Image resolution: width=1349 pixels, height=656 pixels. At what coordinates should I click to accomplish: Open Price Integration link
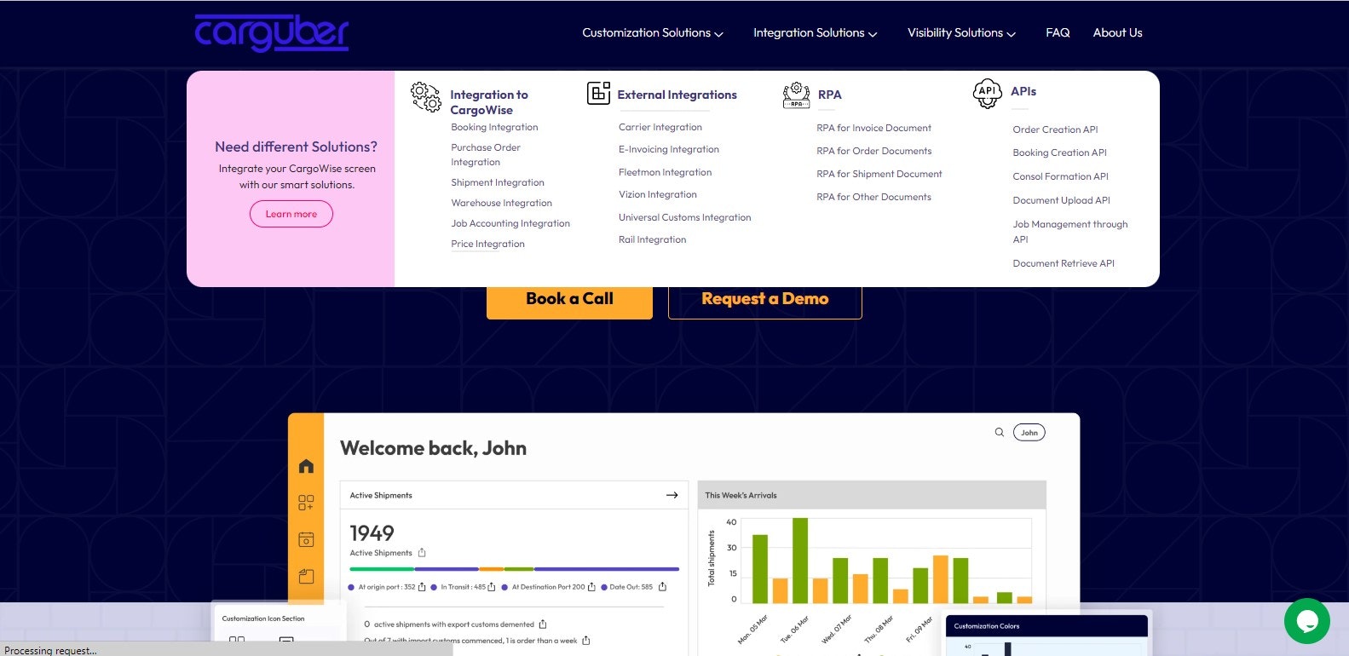click(x=487, y=244)
